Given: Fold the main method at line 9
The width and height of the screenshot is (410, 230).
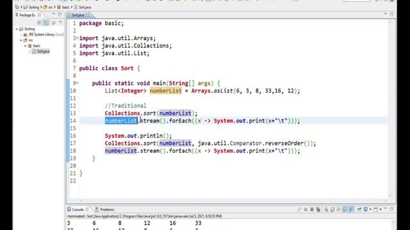Looking at the screenshot, I should pos(77,83).
